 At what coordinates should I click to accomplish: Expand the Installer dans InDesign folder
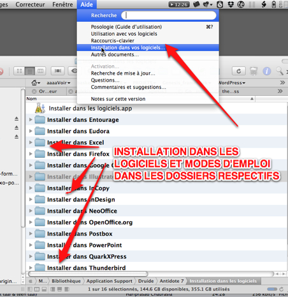31,199
